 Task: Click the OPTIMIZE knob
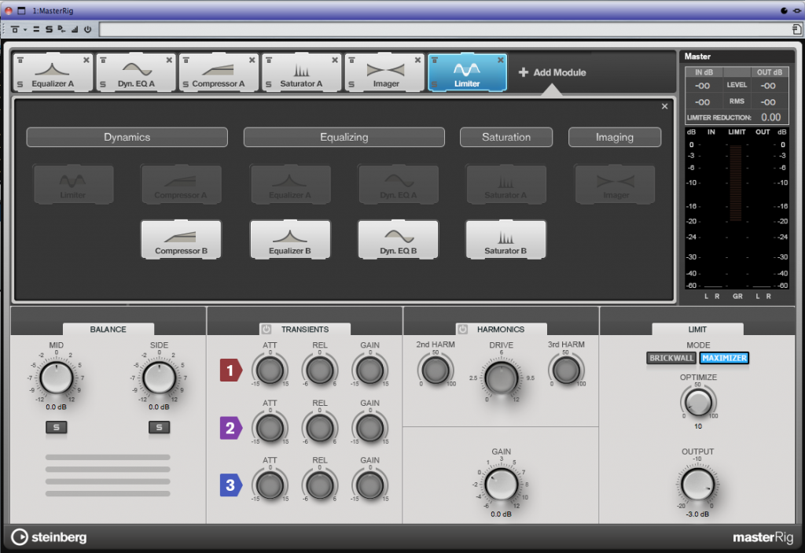point(698,402)
